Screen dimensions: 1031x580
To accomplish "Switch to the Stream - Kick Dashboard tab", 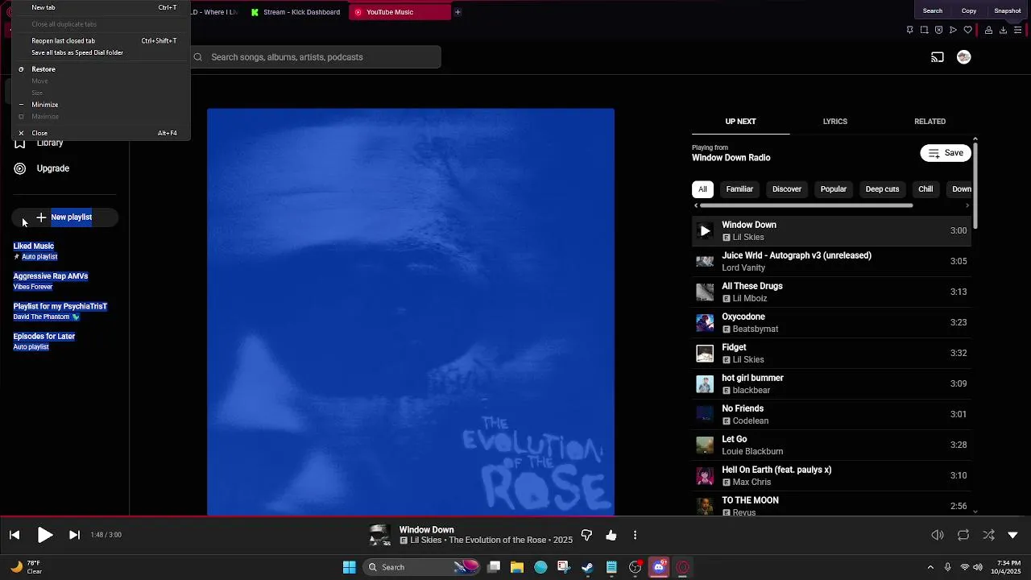I will coord(296,12).
